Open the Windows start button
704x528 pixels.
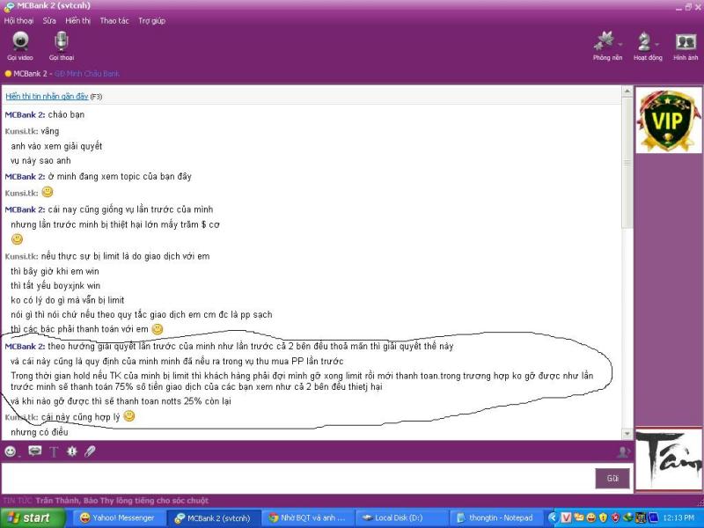32,517
